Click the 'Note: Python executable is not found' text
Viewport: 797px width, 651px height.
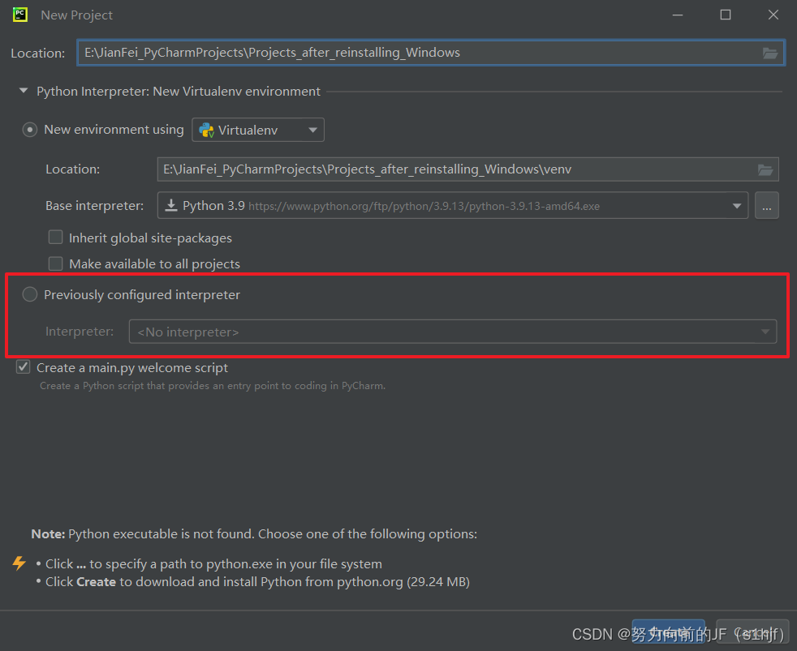tap(254, 534)
